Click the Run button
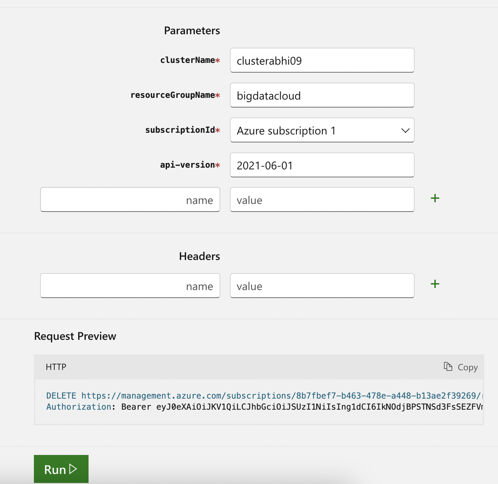 (61, 469)
